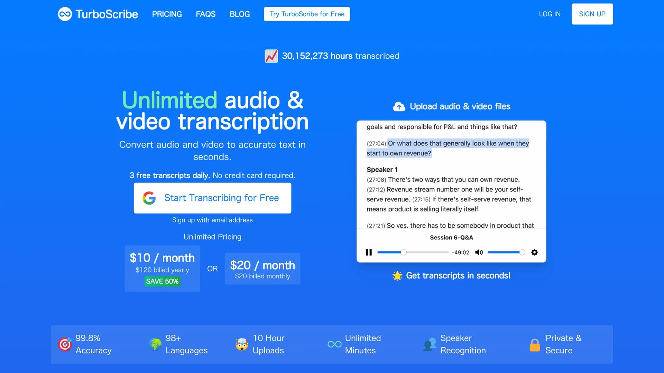The width and height of the screenshot is (664, 373).
Task: Click the (27:08) timestamp in transcript
Action: (376, 180)
